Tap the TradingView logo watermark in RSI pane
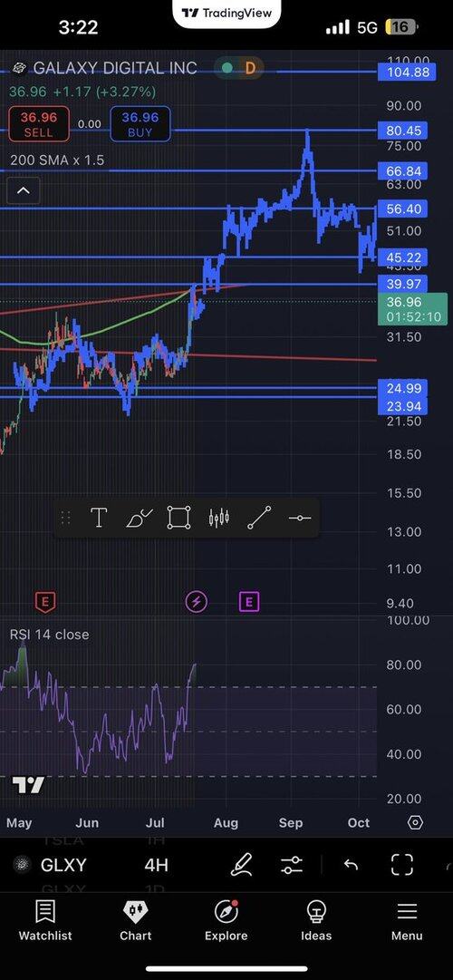Image resolution: width=453 pixels, height=980 pixels. click(x=28, y=785)
